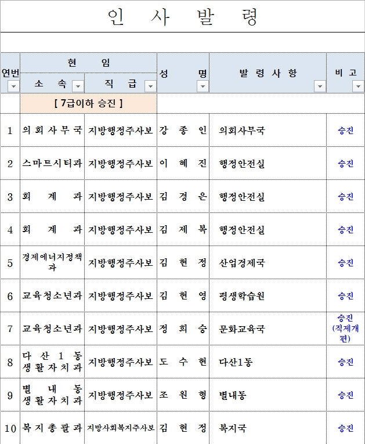
Task: Select the name cell 이혜진
Action: (x=183, y=164)
